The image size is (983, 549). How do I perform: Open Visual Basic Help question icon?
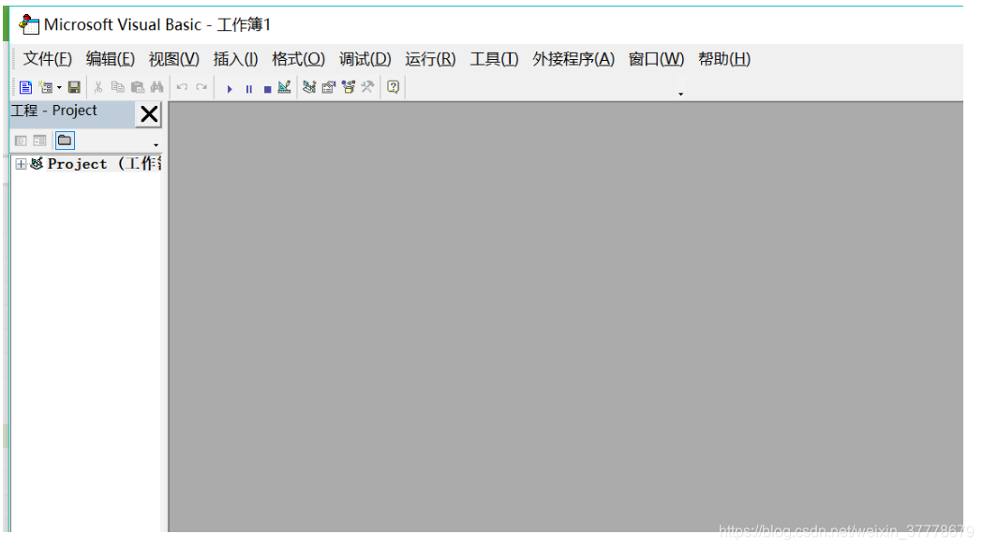[x=393, y=87]
